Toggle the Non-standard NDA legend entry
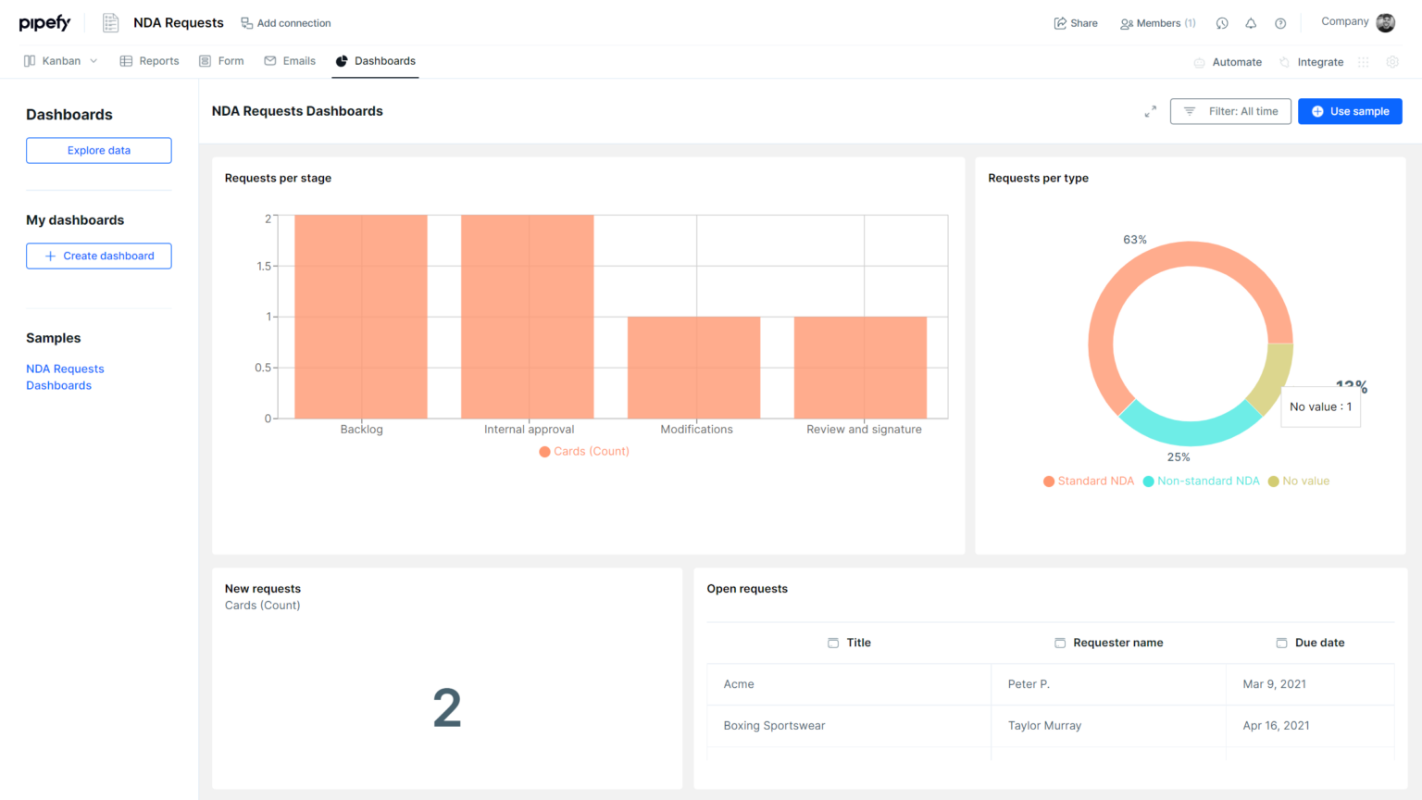The image size is (1422, 800). pyautogui.click(x=1201, y=481)
